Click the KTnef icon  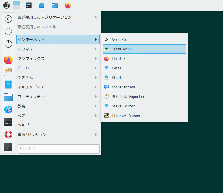click(106, 77)
